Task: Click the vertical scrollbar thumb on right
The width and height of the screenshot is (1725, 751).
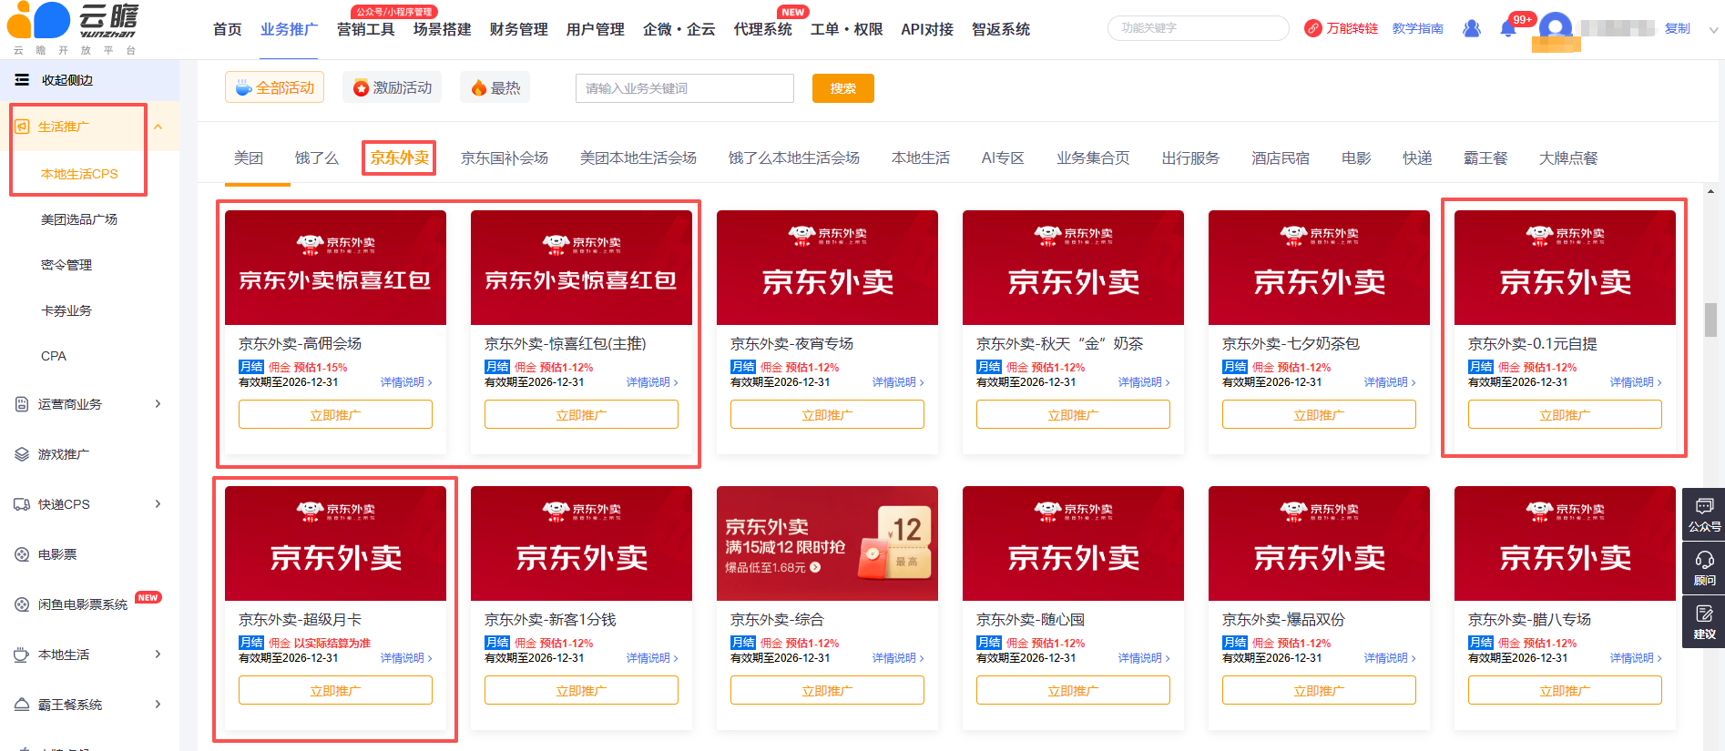Action: click(1710, 320)
